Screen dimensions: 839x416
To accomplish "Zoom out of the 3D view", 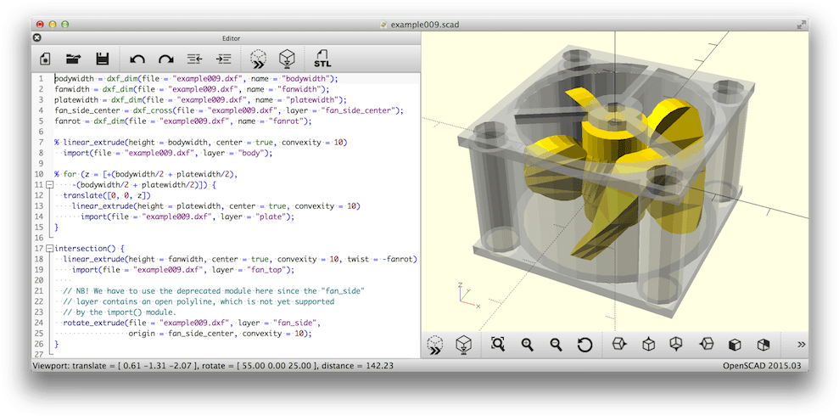I will coord(556,344).
